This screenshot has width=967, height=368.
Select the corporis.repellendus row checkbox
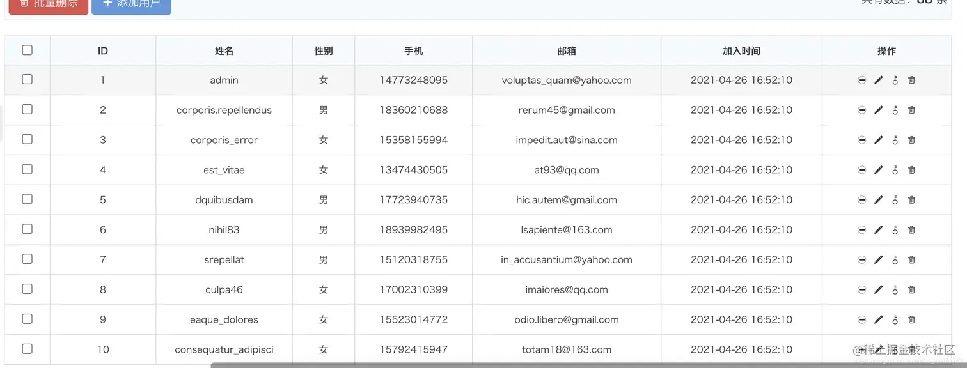27,109
